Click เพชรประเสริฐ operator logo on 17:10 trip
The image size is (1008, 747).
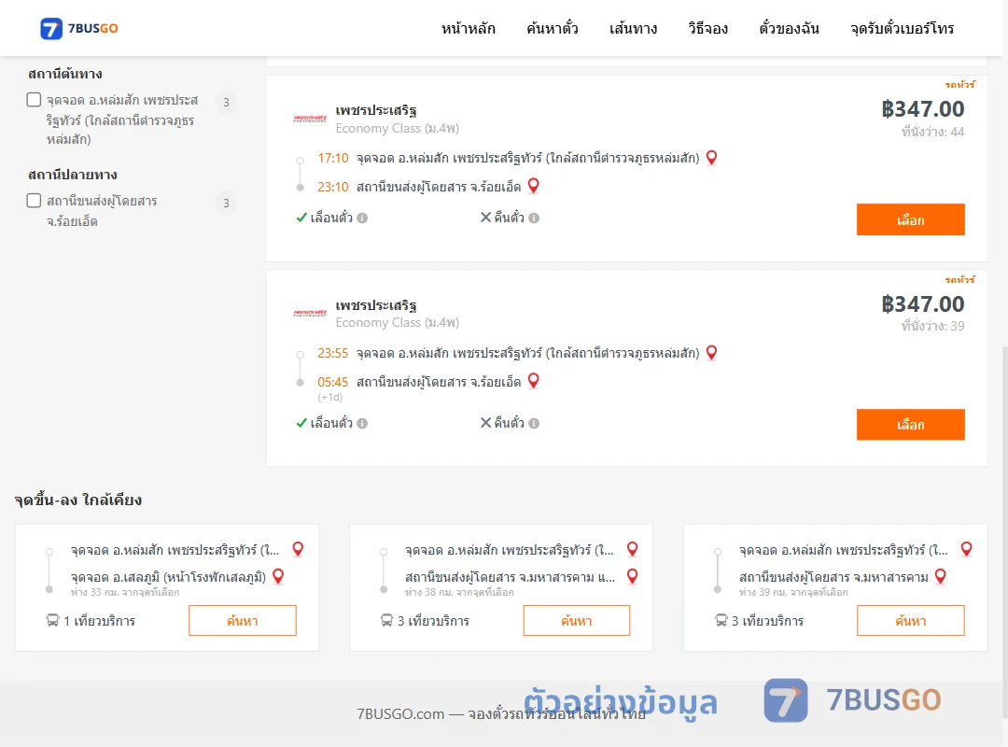310,119
